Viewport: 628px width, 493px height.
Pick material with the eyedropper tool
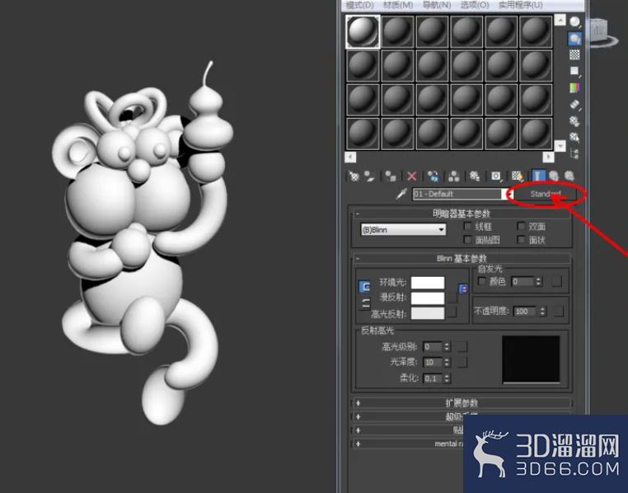tap(401, 194)
